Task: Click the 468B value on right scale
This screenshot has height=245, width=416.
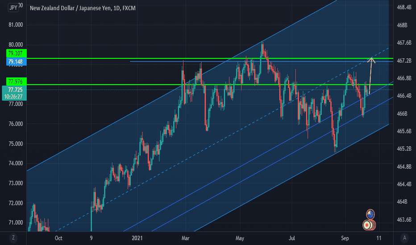Action: tap(402, 25)
